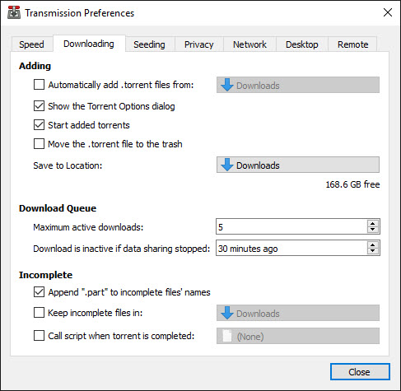Click the blue arrow icon beside Save to Location
401x391 pixels.
point(227,165)
